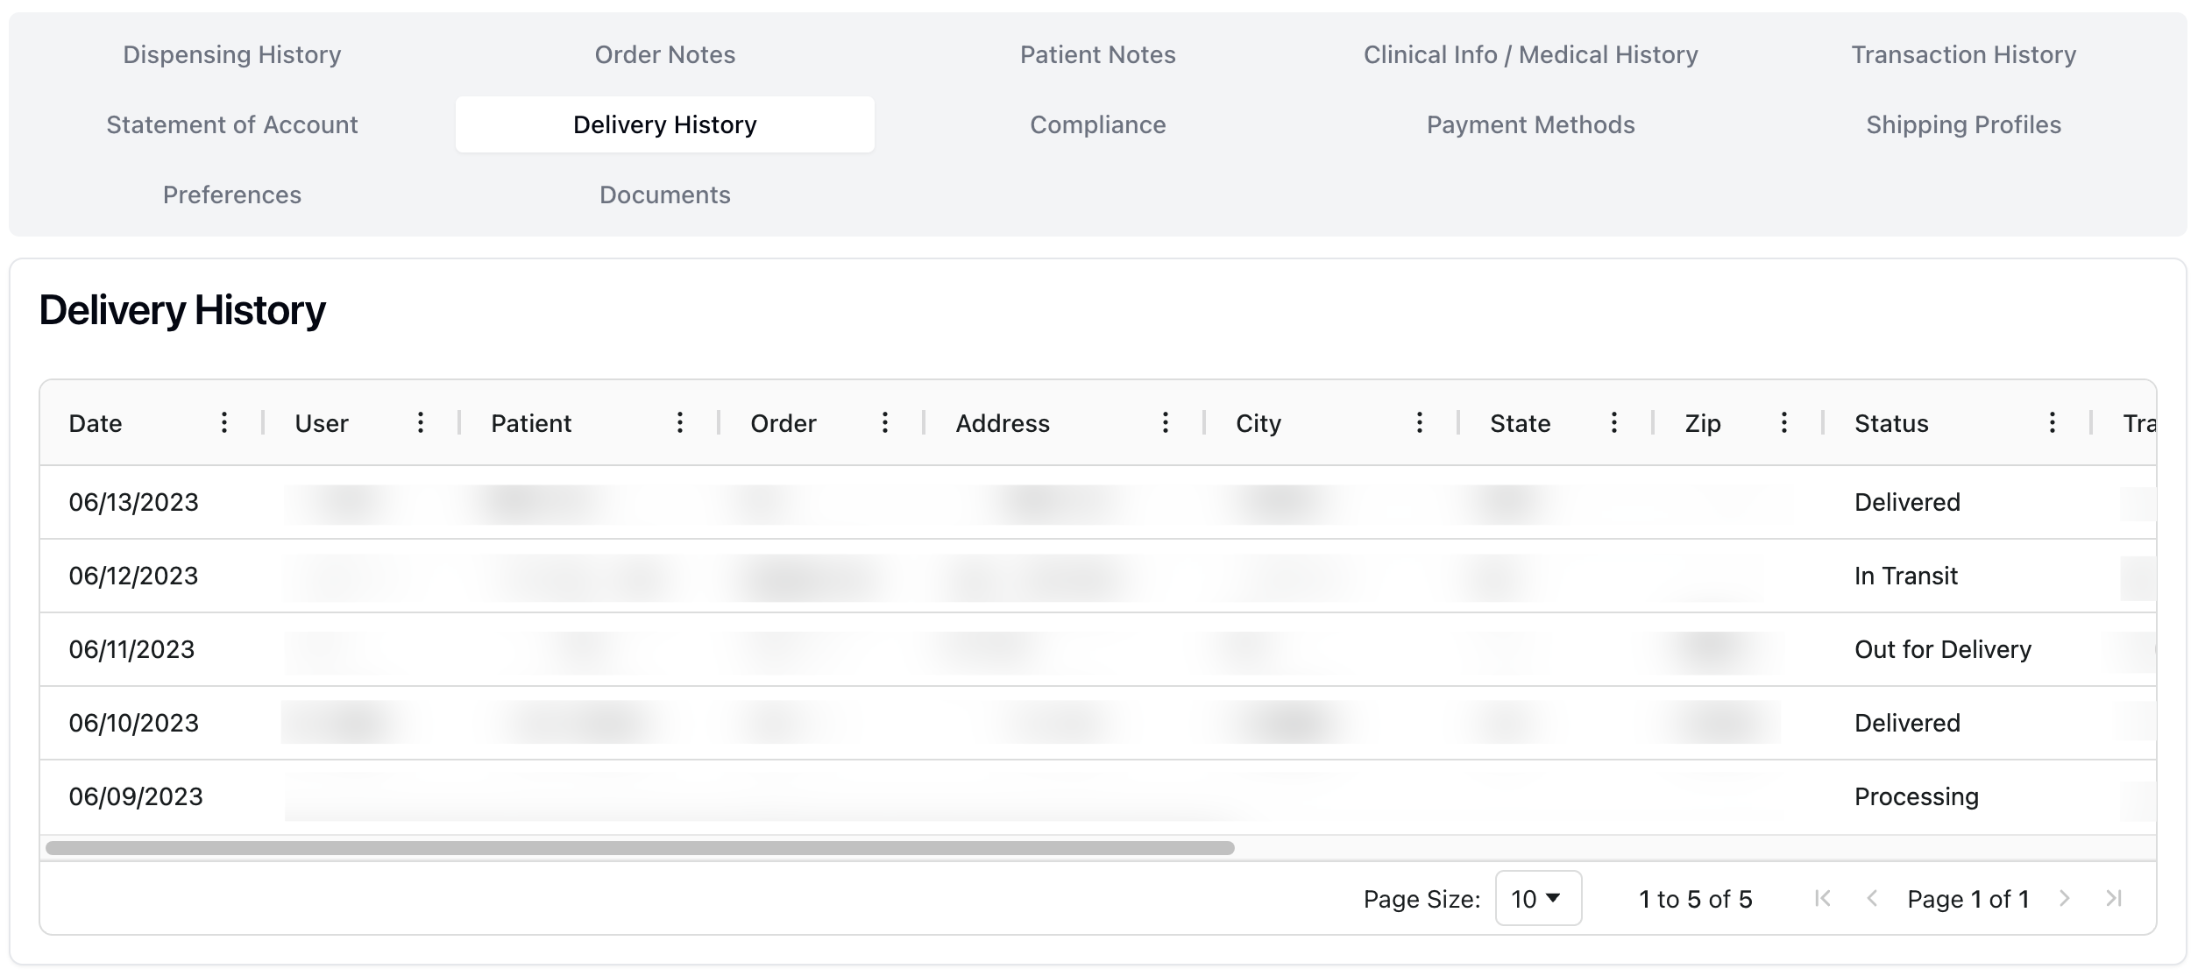This screenshot has width=2198, height=976.
Task: Open the Page Size dropdown
Action: (1538, 899)
